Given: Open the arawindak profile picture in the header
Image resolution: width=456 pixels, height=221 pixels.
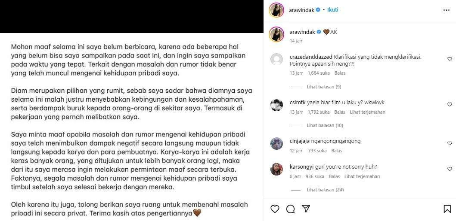Looking at the screenshot, I should click(x=276, y=10).
